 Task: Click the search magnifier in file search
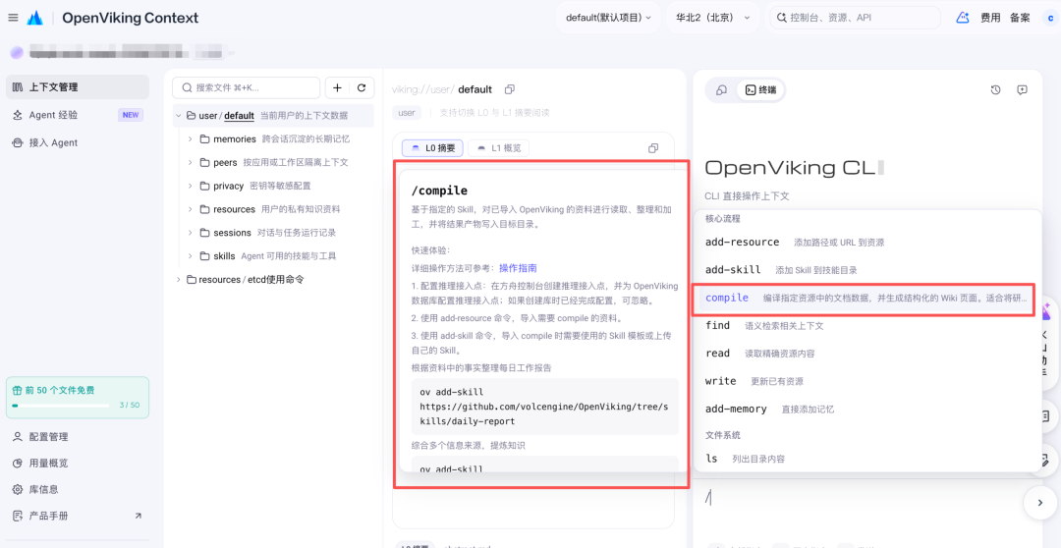(187, 88)
